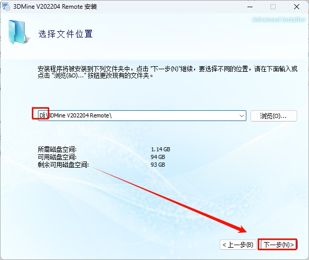Screen dimensions: 309x260
Task: Click the 选择文件位置 heading
Action: [65, 34]
